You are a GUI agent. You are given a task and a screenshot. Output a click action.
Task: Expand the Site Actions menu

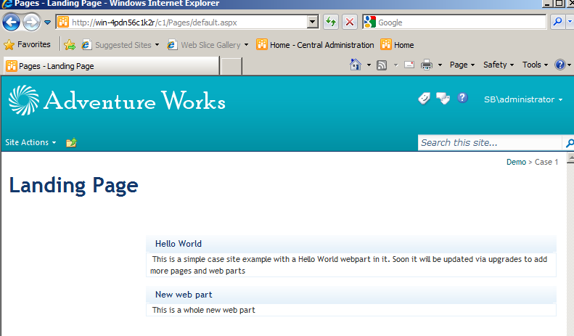coord(30,142)
